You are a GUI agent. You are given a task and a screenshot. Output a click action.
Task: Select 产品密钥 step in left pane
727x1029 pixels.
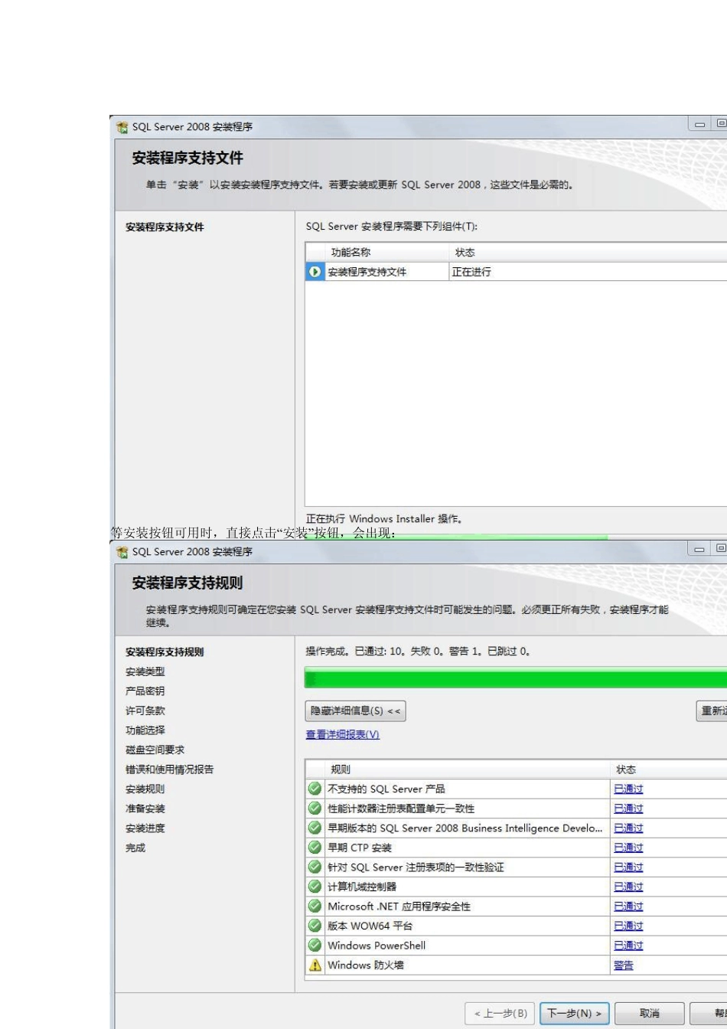tap(145, 691)
